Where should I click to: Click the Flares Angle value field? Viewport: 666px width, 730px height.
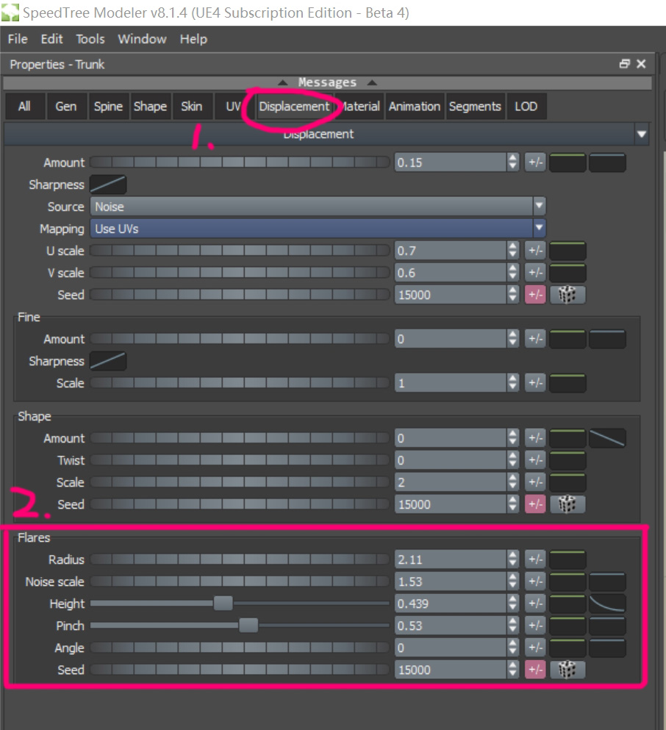(x=451, y=648)
